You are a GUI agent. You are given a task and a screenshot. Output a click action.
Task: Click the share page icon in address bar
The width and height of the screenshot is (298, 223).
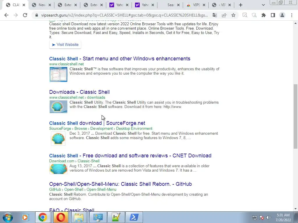pyautogui.click(x=224, y=15)
